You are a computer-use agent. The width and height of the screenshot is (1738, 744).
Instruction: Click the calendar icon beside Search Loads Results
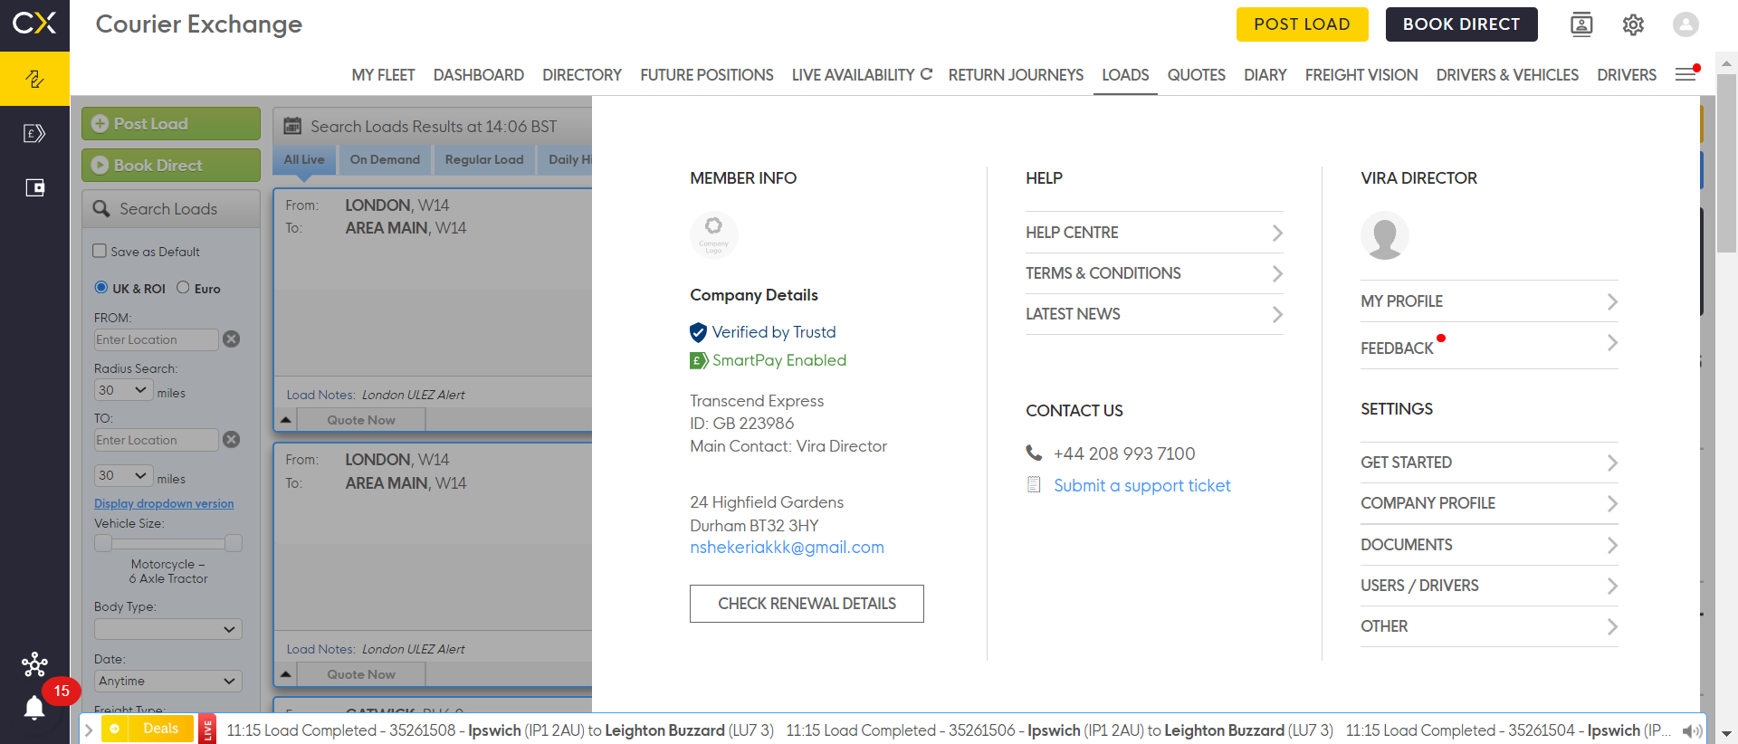click(292, 126)
